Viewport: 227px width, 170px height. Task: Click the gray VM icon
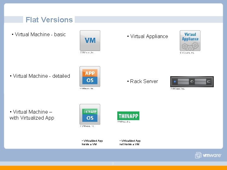tap(90, 41)
